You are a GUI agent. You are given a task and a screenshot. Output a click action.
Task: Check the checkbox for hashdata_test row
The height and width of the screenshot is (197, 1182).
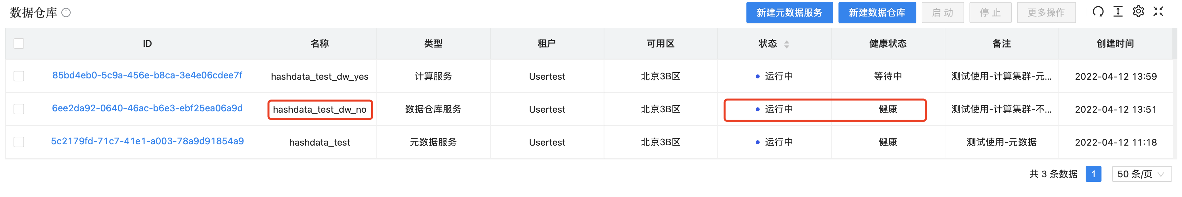click(x=18, y=142)
